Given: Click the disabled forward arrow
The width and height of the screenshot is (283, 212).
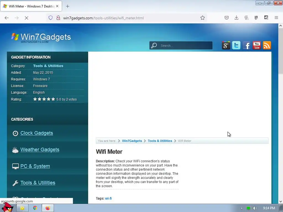Looking at the screenshot, I should pos(17,18).
